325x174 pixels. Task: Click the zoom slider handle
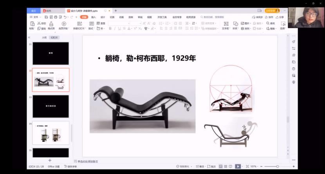tap(277, 166)
